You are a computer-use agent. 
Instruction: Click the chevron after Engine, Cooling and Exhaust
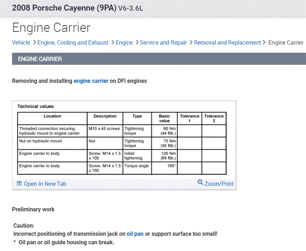(112, 42)
